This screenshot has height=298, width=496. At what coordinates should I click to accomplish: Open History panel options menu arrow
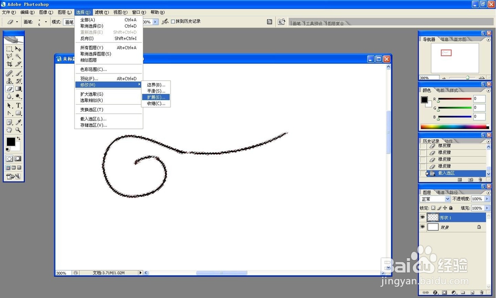[x=489, y=141]
